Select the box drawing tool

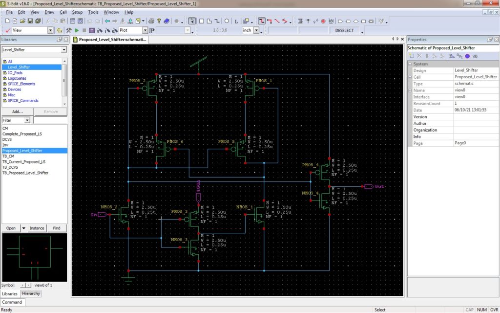201,21
